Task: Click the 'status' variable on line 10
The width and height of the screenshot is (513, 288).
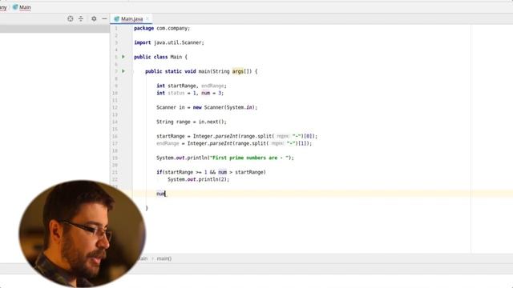Action: coord(176,93)
